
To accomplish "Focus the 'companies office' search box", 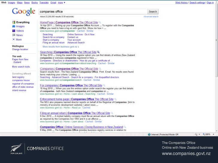I will tap(93, 12).
